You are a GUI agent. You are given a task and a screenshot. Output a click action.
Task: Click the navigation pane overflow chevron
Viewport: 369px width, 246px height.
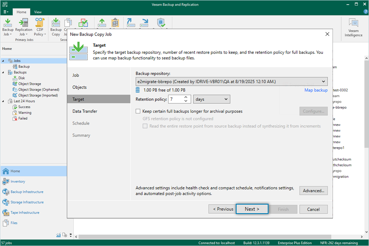pos(71,235)
